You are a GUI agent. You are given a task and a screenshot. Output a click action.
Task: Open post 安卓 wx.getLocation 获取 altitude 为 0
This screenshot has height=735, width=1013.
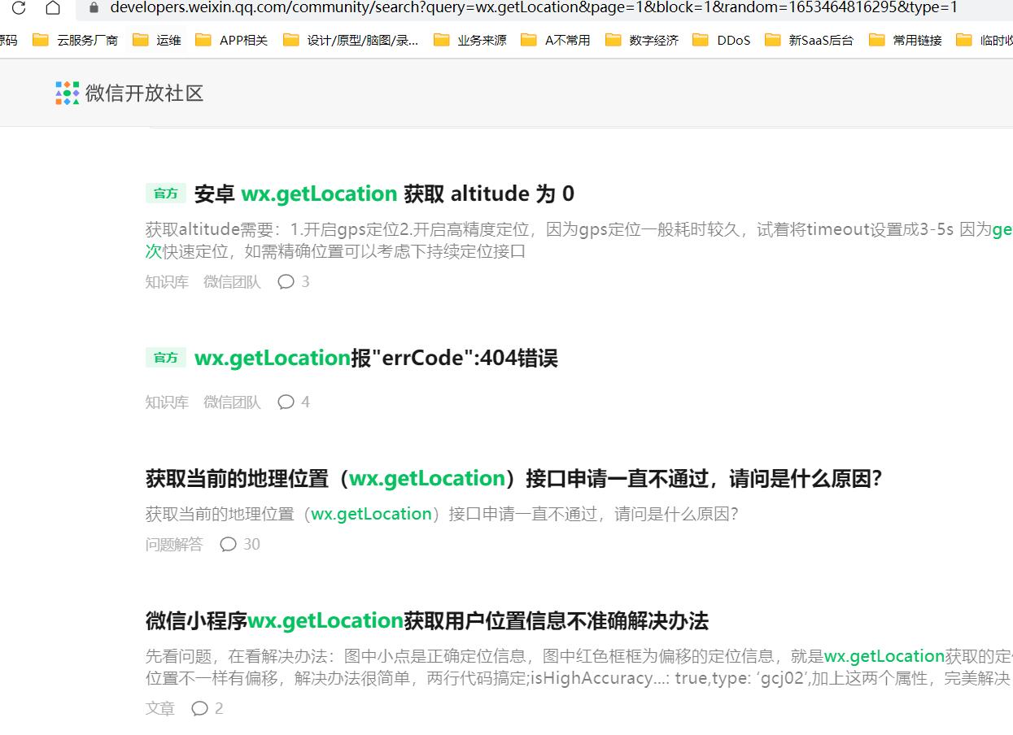click(384, 194)
